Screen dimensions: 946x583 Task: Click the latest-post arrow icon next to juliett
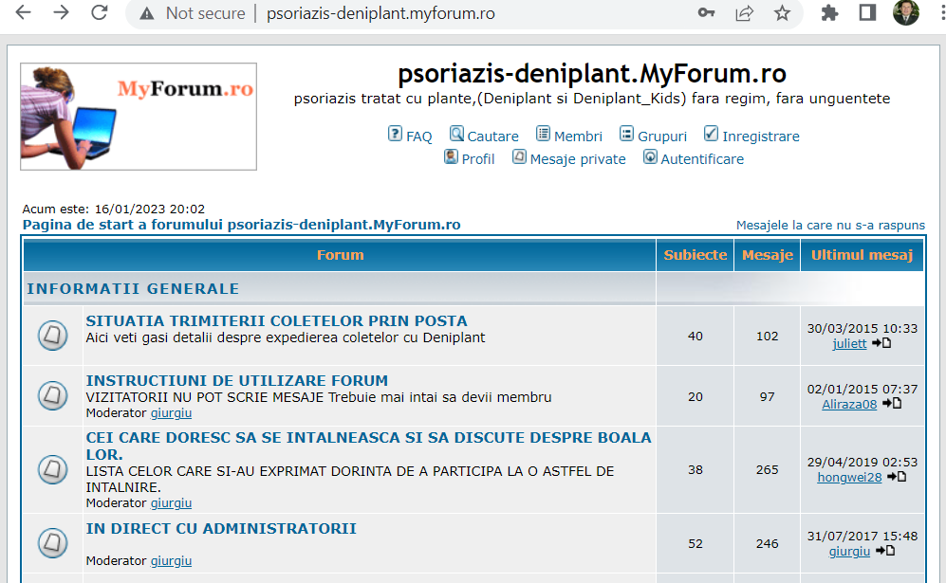click(x=881, y=343)
